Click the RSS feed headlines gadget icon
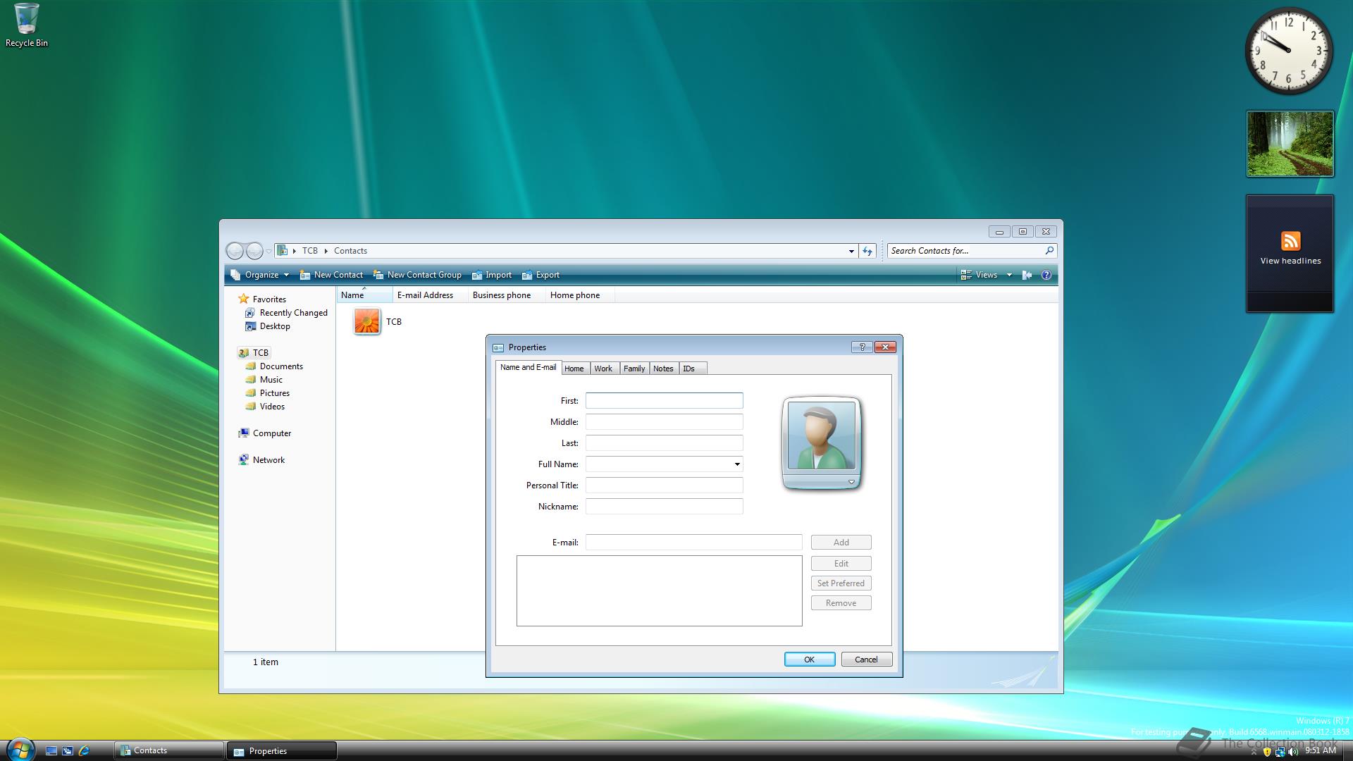1353x761 pixels. click(x=1290, y=241)
